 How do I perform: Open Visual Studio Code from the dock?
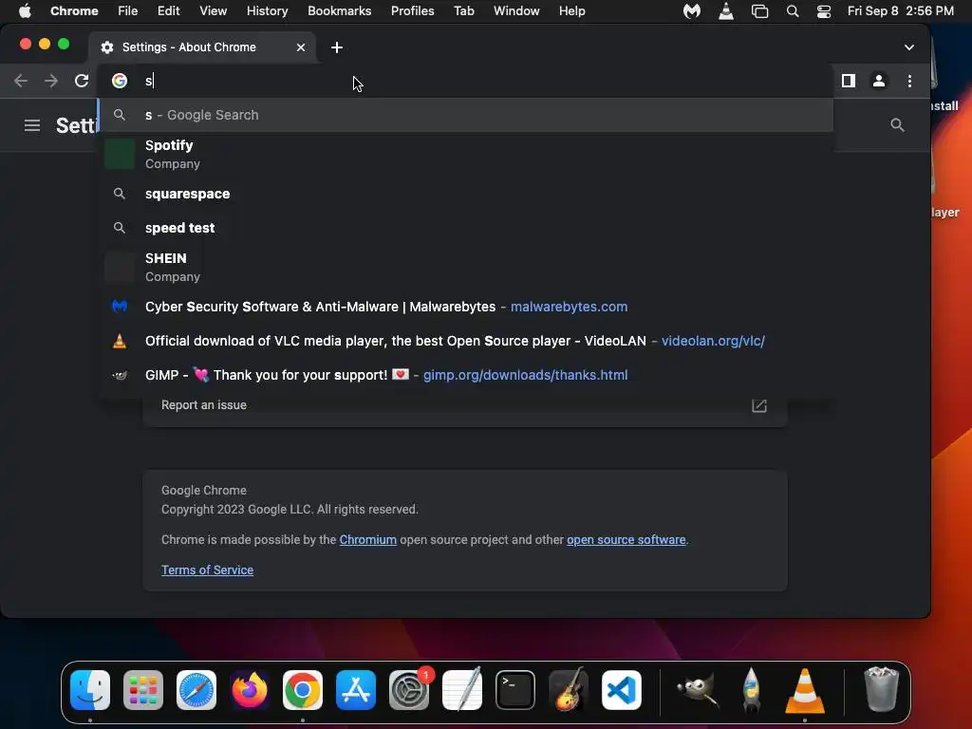pos(622,690)
